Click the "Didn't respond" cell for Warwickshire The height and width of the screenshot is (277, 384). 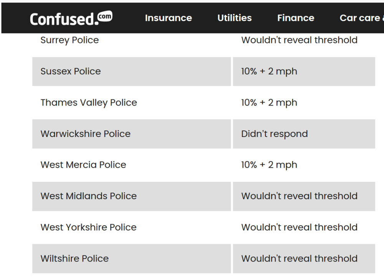click(x=275, y=134)
